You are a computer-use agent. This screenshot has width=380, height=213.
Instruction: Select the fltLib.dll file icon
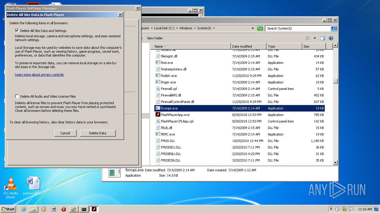[158, 128]
